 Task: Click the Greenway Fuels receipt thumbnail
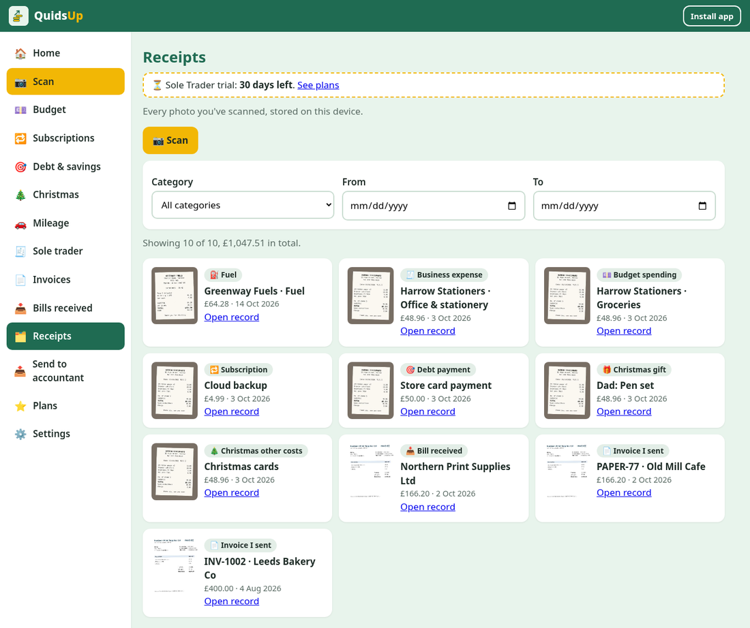pyautogui.click(x=175, y=296)
